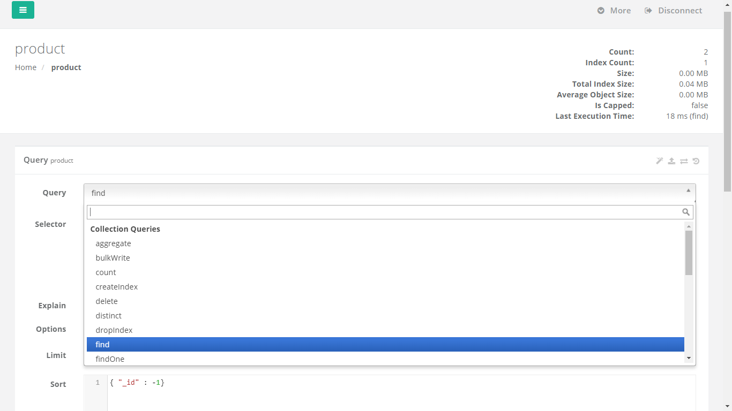Go to Home via breadcrumb link
732x411 pixels.
tap(26, 67)
